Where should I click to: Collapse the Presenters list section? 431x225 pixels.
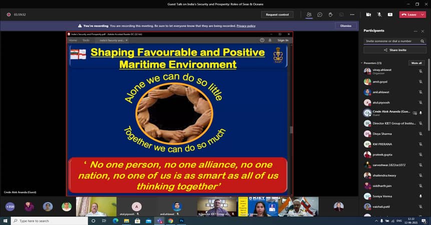coord(361,63)
